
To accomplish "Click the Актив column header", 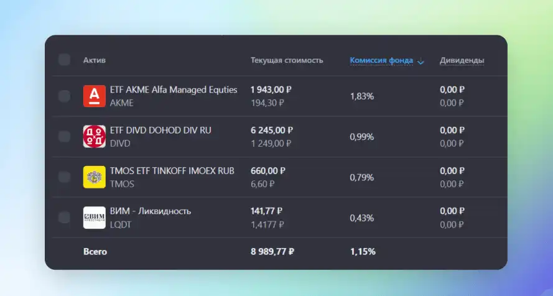I will (94, 60).
